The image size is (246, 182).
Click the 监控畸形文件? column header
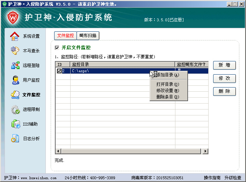[x=191, y=64]
